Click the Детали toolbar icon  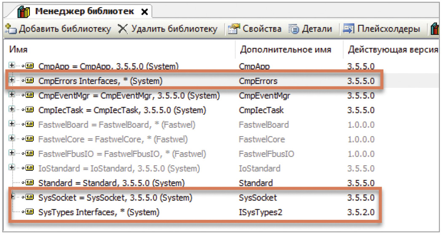[x=294, y=29]
